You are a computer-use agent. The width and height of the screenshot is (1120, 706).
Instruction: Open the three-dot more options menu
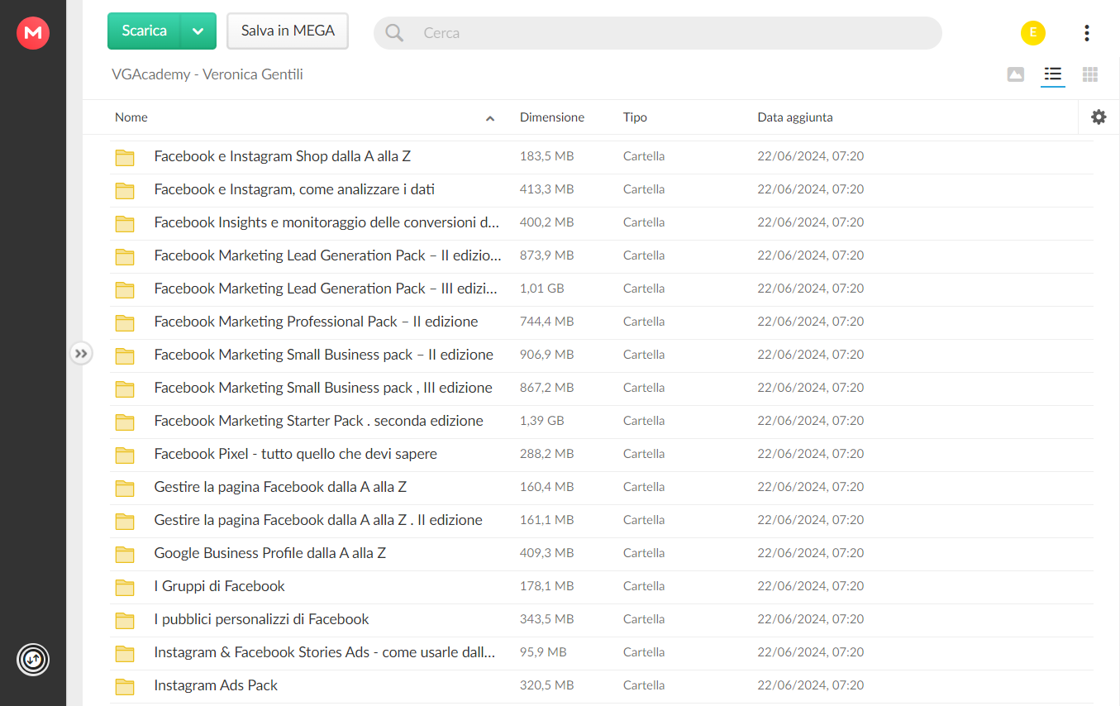tap(1086, 33)
